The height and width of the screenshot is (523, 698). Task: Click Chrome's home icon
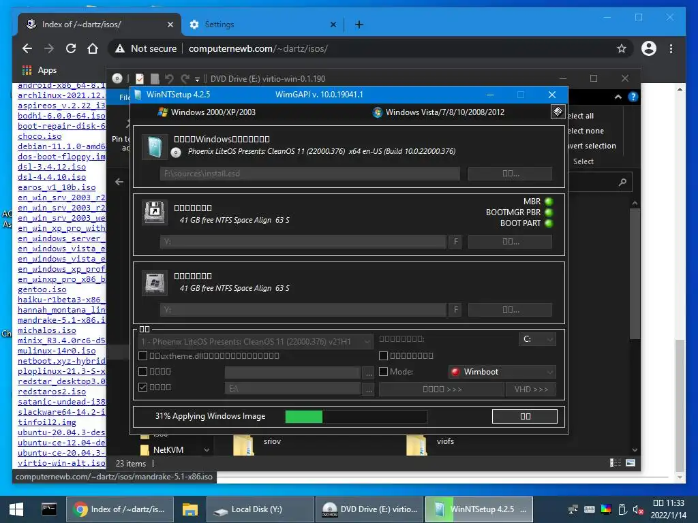pos(93,48)
